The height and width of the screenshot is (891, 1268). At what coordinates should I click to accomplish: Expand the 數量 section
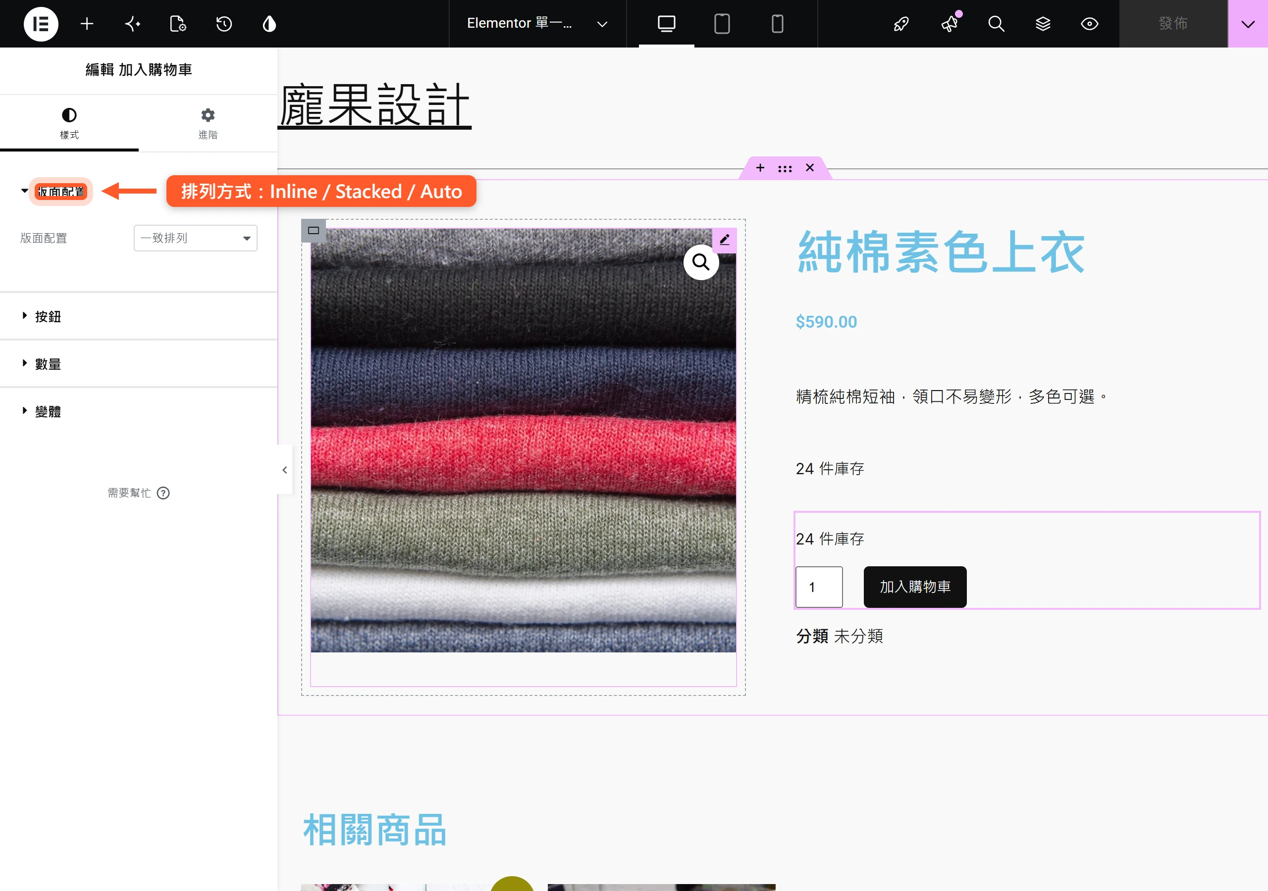138,364
